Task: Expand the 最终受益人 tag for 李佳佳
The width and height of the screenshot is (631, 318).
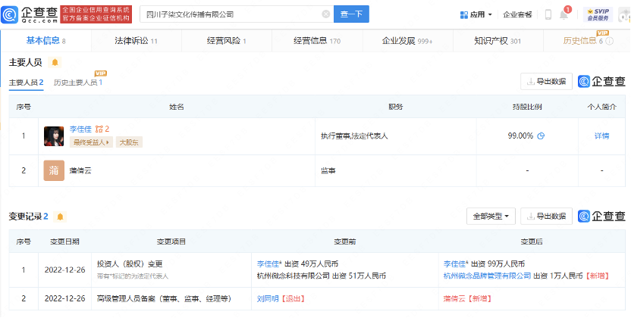Action: (90, 142)
